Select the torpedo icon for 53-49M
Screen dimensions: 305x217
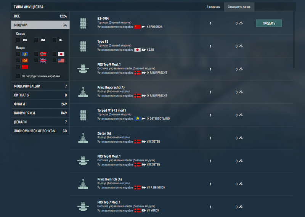click(x=83, y=23)
